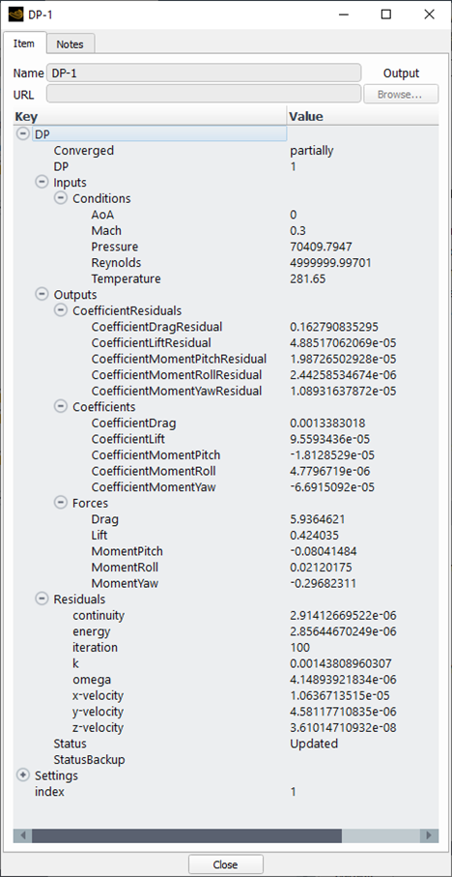This screenshot has height=877, width=452.
Task: Select the Item tab
Action: point(24,44)
